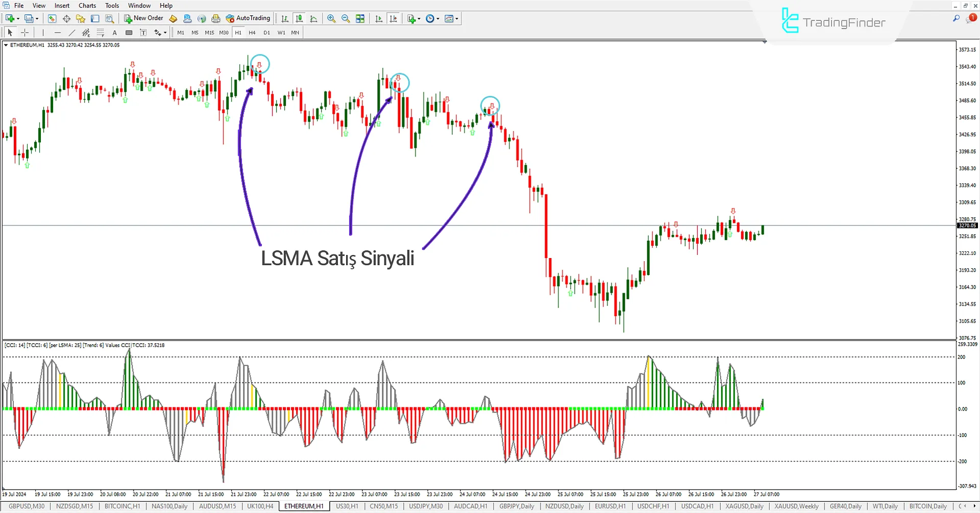Switch to the XAUUSD,Weekly chart tab
Viewport: 980px width, 513px height.
pyautogui.click(x=796, y=506)
